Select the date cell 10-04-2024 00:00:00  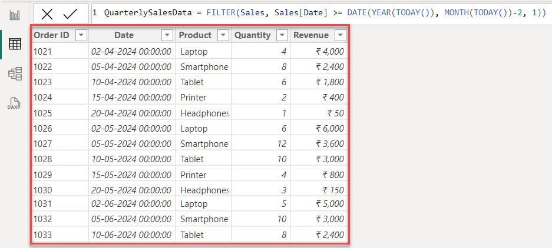tap(131, 82)
